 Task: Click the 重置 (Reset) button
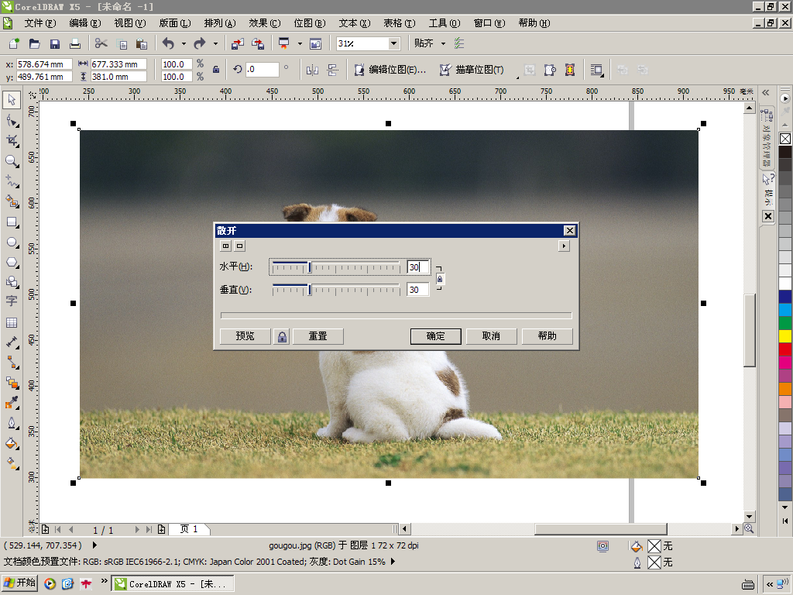point(318,336)
